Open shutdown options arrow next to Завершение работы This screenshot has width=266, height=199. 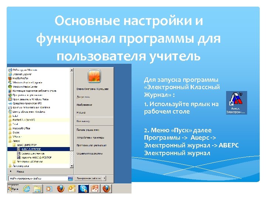[105, 178]
